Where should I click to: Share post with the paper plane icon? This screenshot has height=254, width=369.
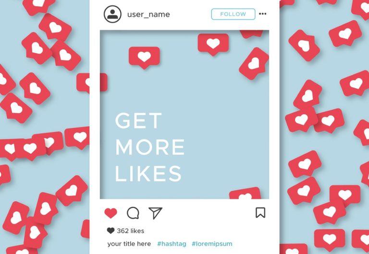(155, 213)
